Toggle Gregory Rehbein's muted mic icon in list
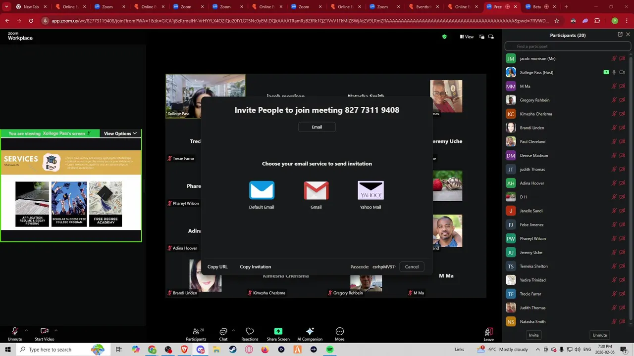This screenshot has width=634, height=356. click(614, 100)
